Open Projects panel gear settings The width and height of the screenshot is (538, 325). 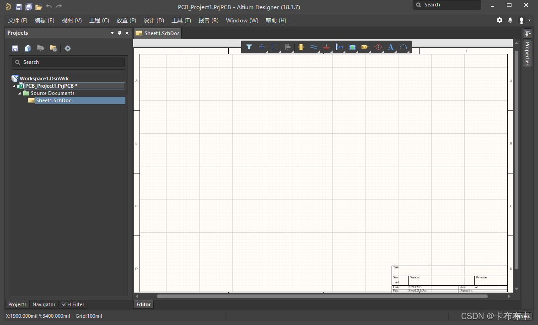coord(68,48)
